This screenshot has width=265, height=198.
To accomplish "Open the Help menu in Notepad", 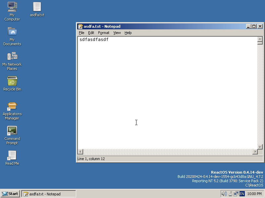I will click(128, 33).
